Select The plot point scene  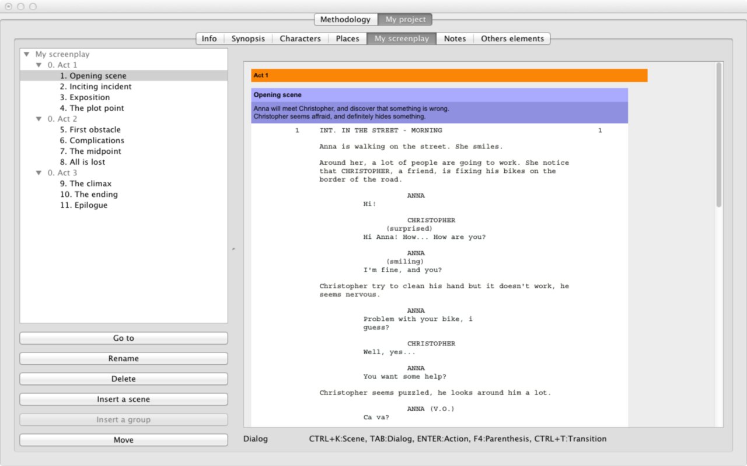pos(92,108)
